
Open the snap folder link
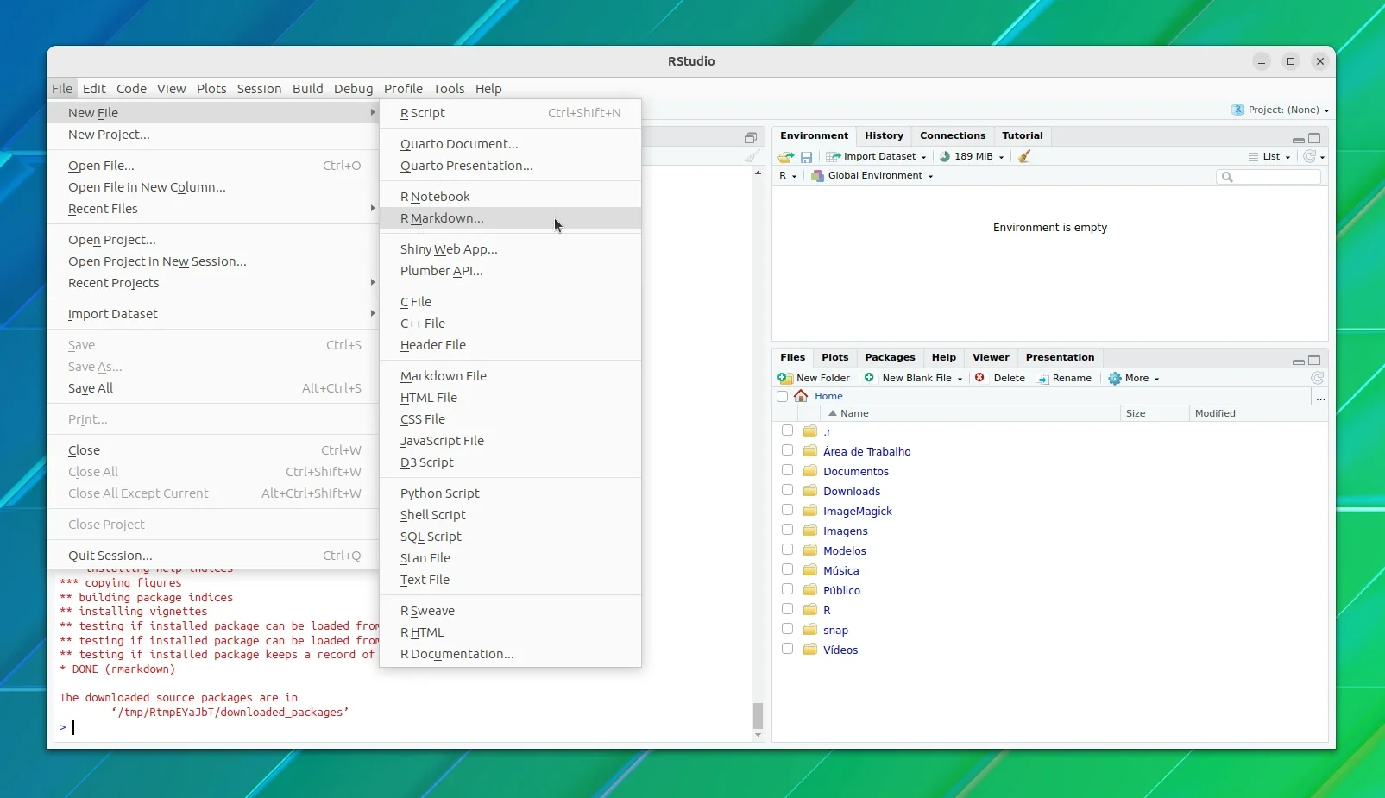[835, 631]
